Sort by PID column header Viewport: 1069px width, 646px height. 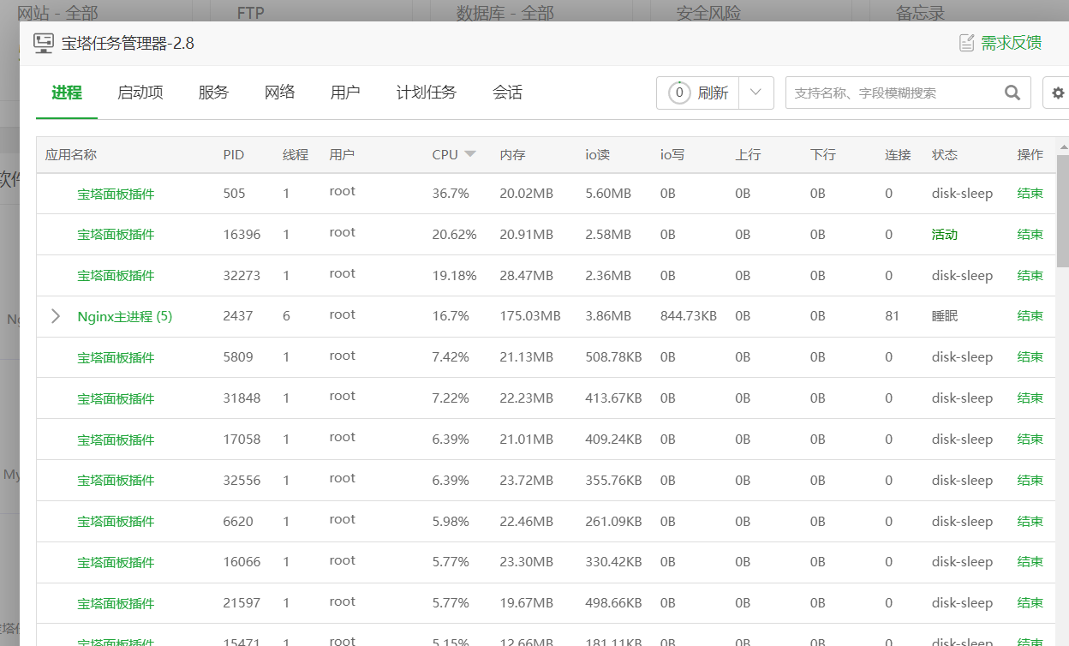(x=234, y=155)
